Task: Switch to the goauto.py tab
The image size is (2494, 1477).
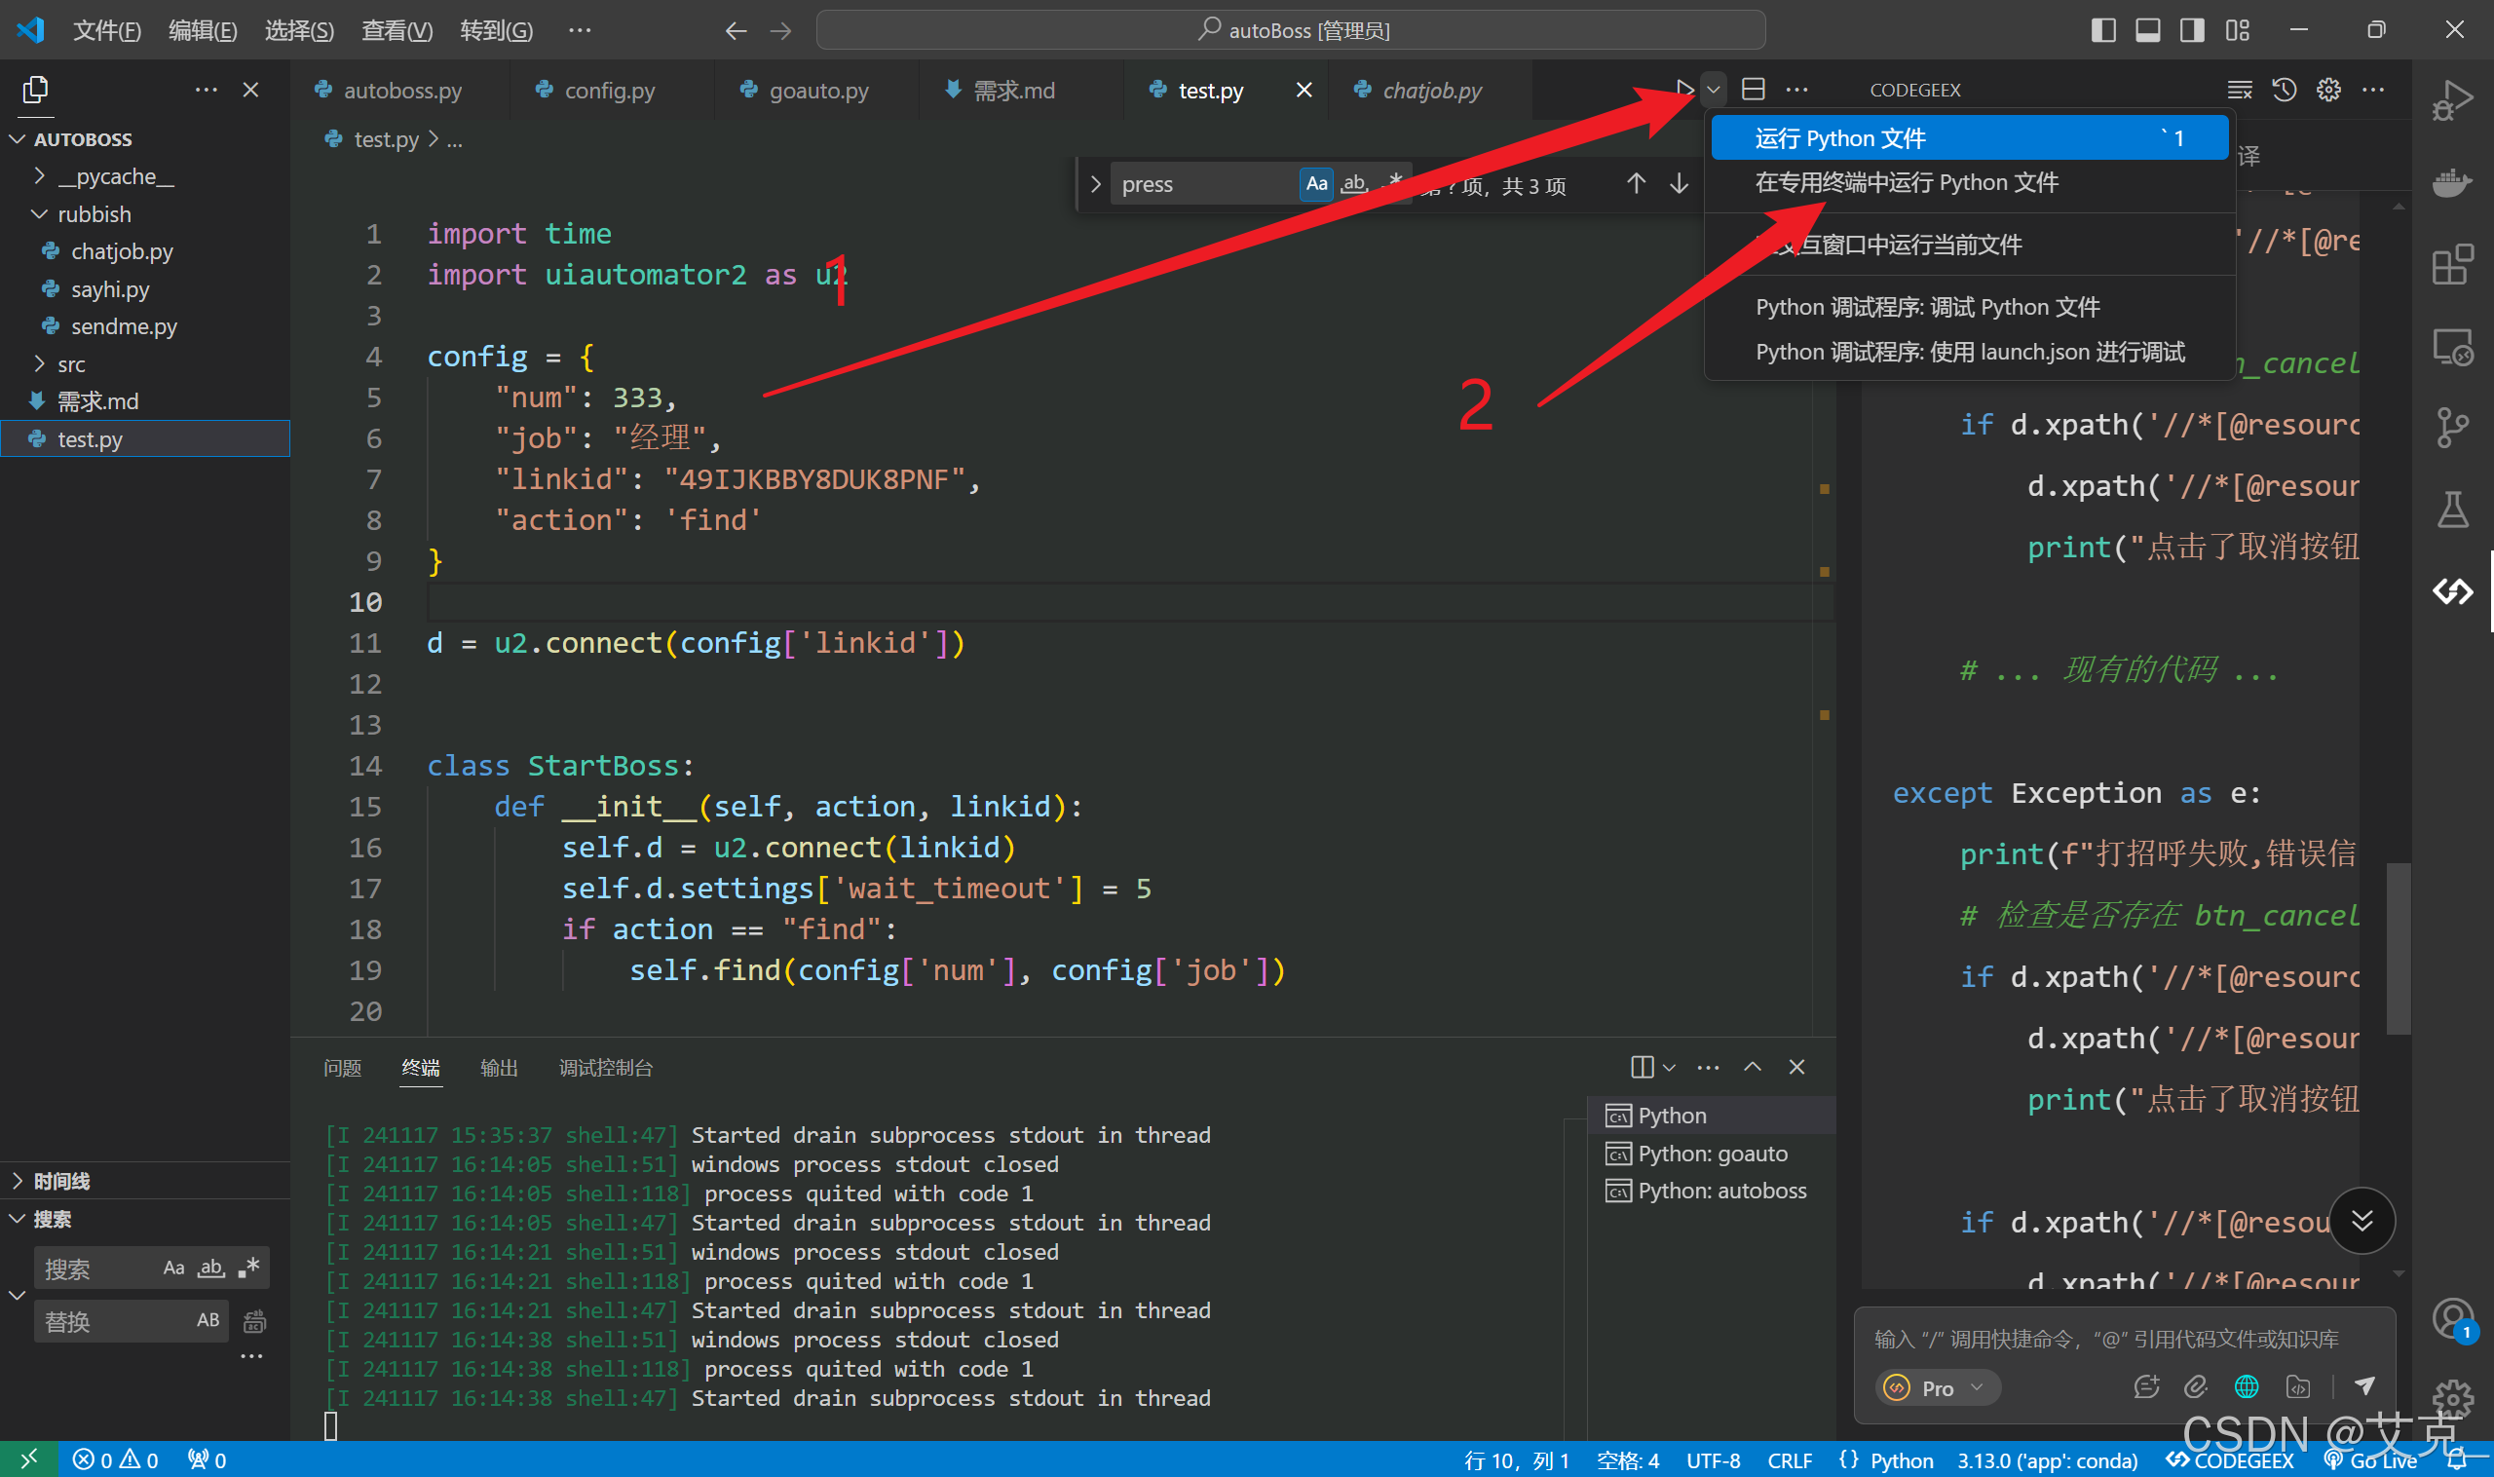Action: pyautogui.click(x=818, y=91)
